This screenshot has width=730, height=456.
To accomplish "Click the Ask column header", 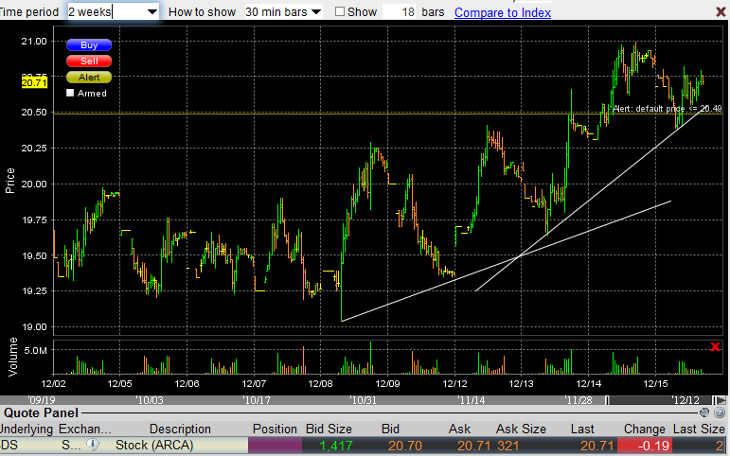I will (x=459, y=429).
